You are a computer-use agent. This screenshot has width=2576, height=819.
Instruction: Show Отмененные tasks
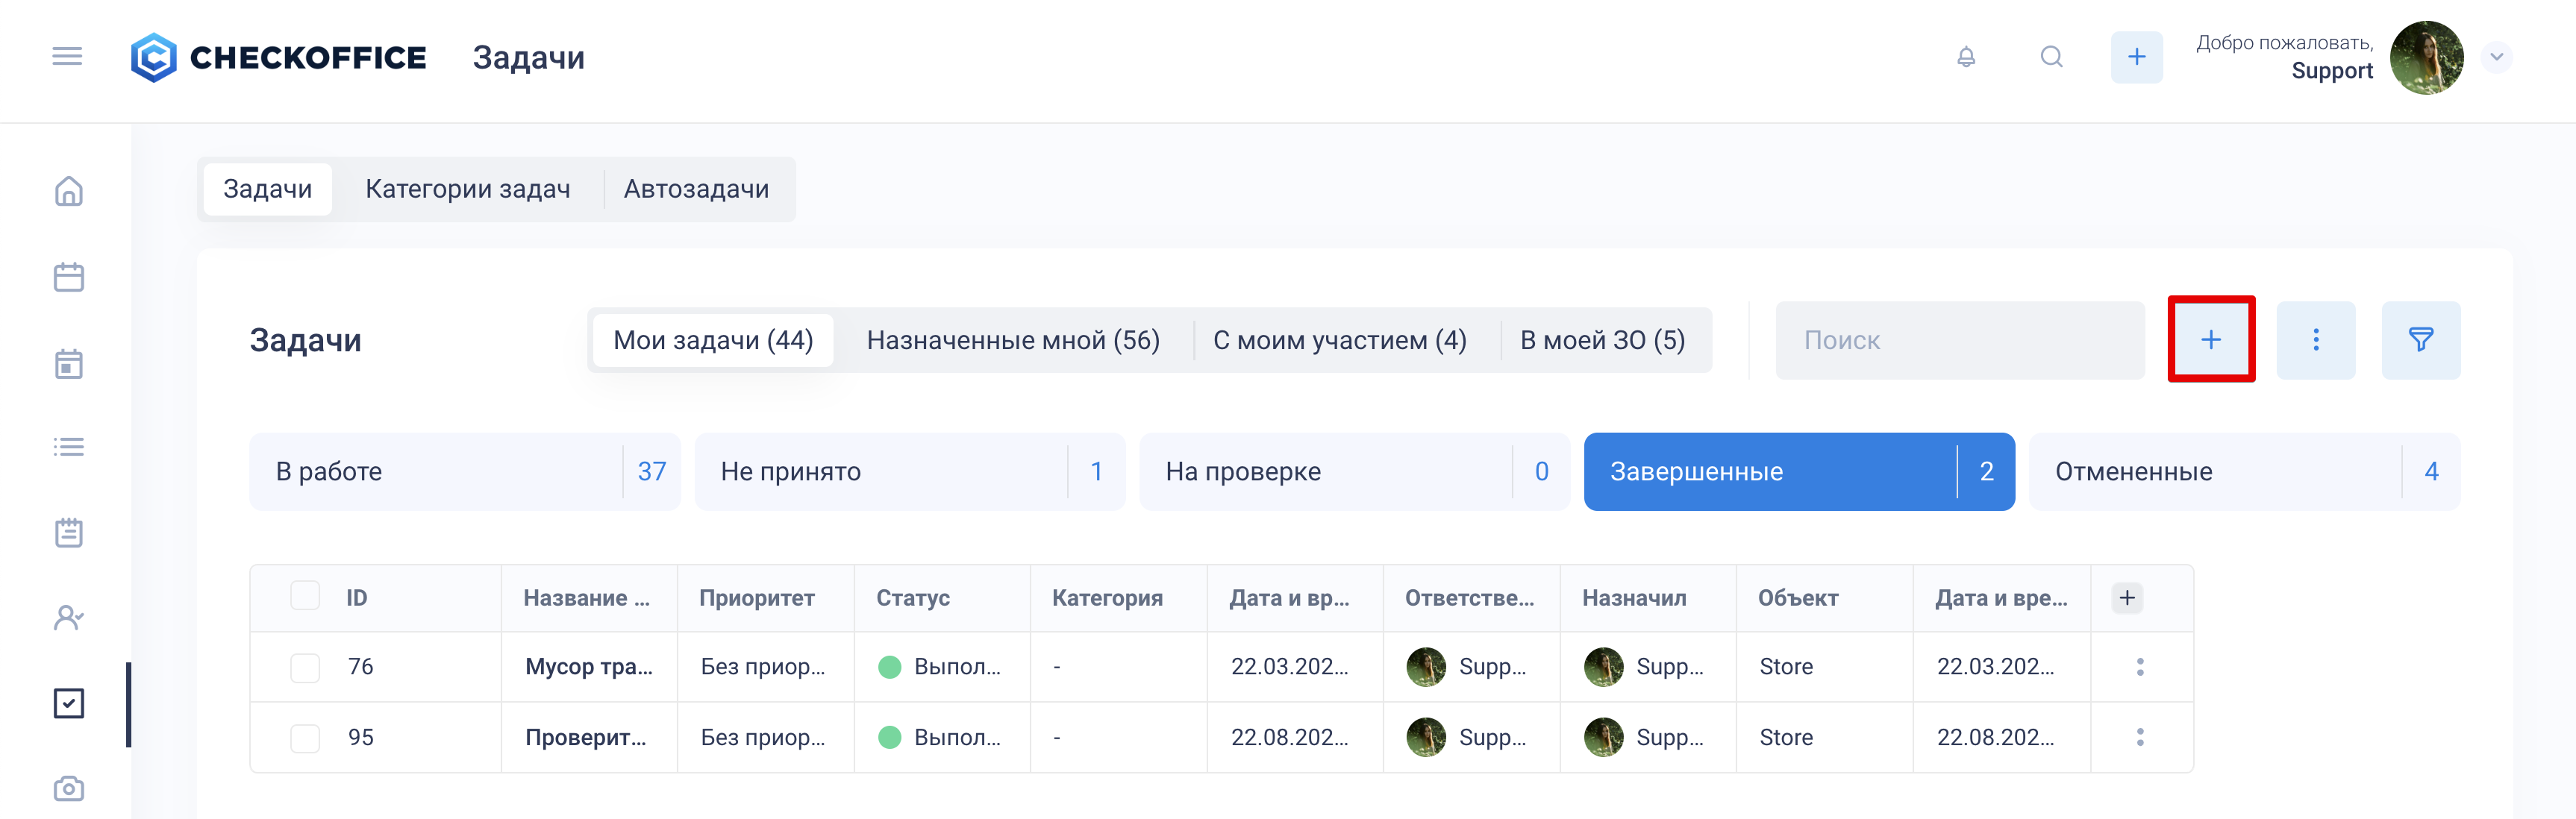pos(2245,472)
